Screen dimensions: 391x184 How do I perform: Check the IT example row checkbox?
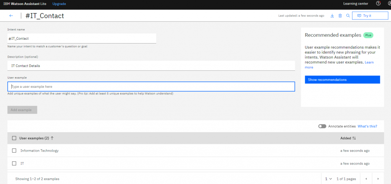14,163
